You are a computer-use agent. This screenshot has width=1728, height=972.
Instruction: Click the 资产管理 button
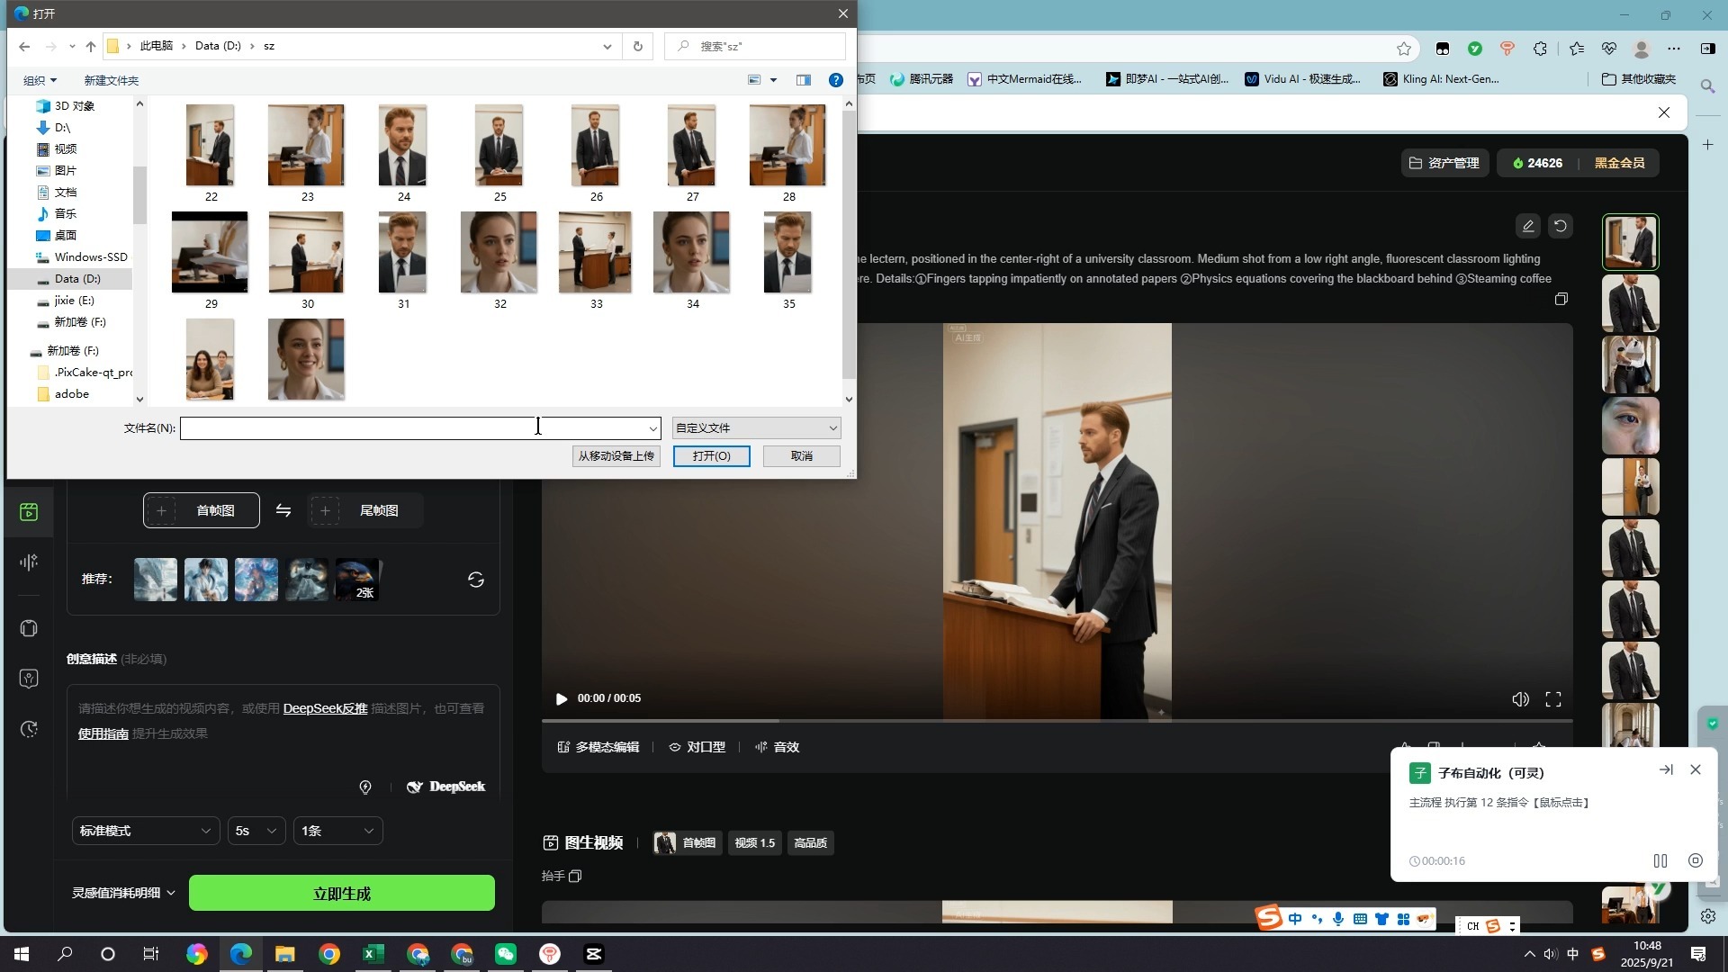tap(1444, 163)
